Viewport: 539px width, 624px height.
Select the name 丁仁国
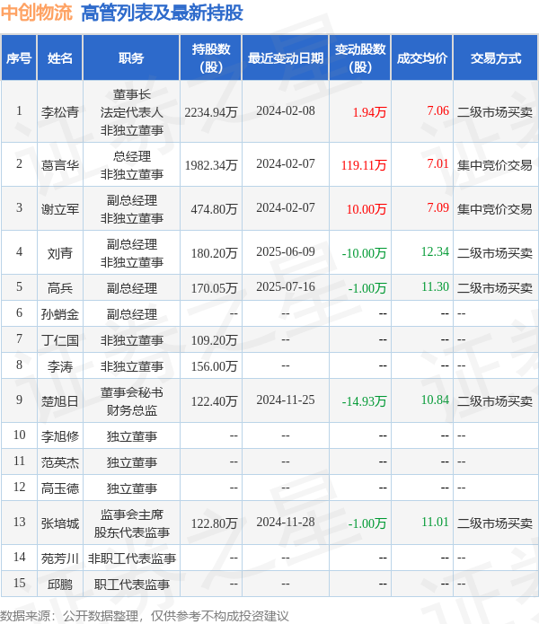click(x=60, y=340)
